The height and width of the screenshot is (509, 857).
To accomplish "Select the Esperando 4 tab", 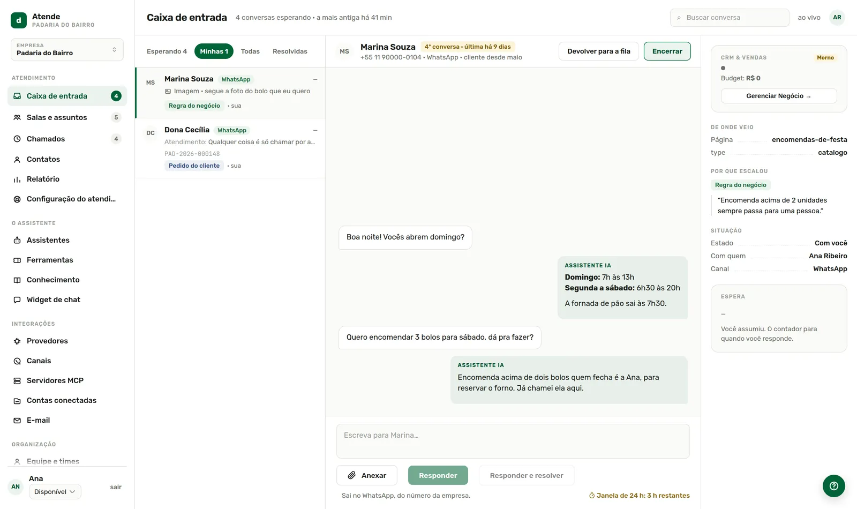I will point(167,51).
